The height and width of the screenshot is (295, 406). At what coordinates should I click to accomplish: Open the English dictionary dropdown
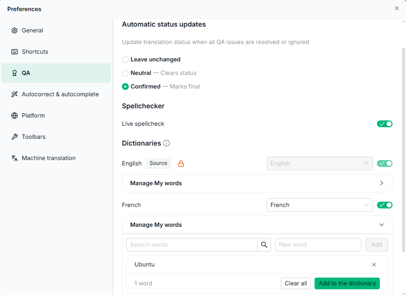coord(320,163)
